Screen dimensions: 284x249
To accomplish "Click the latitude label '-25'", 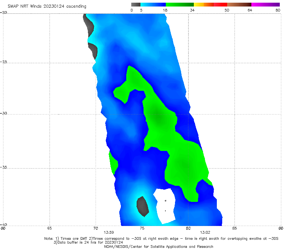I will coord(3,62).
